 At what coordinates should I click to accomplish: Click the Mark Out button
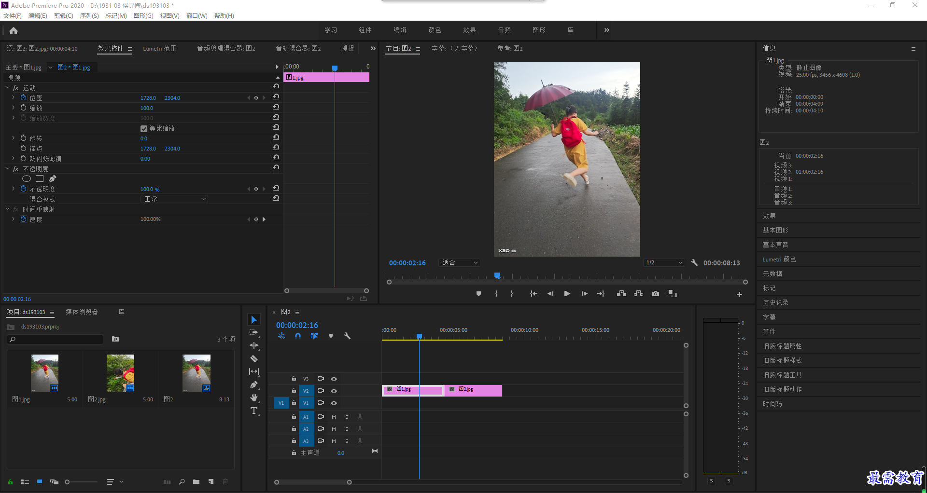coord(512,294)
